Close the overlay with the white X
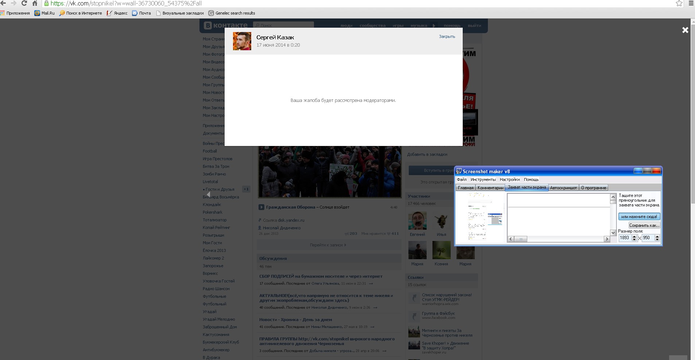The height and width of the screenshot is (360, 695). (685, 30)
